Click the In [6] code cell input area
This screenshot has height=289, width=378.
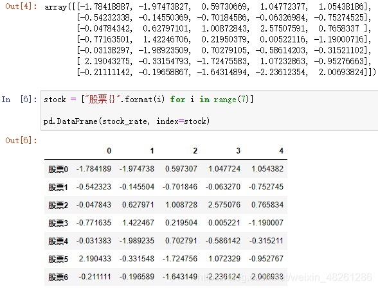[x=210, y=110]
